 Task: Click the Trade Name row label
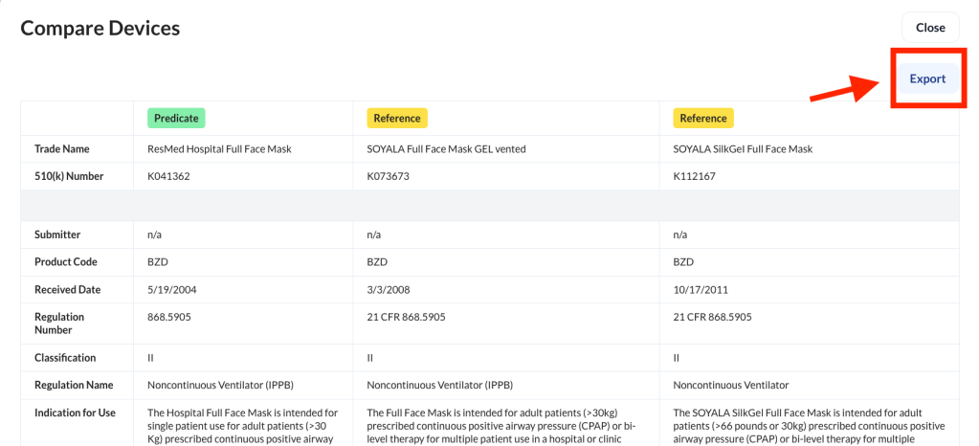click(x=64, y=148)
